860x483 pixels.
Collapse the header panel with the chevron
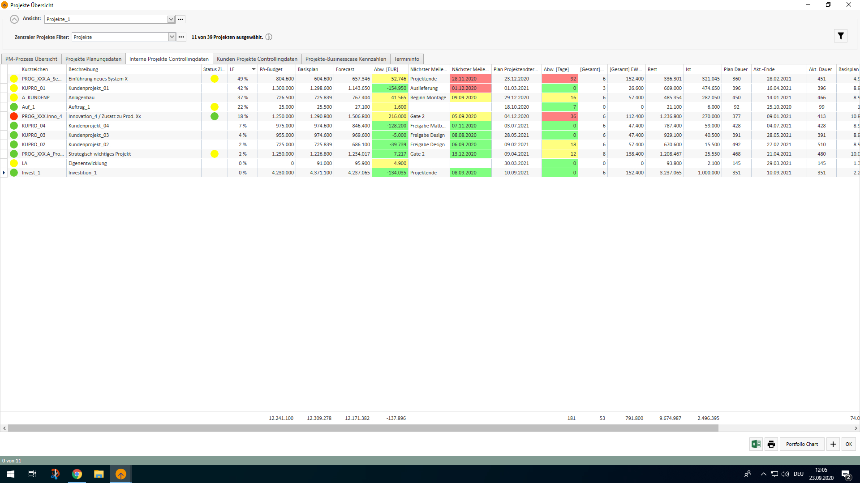pos(14,19)
